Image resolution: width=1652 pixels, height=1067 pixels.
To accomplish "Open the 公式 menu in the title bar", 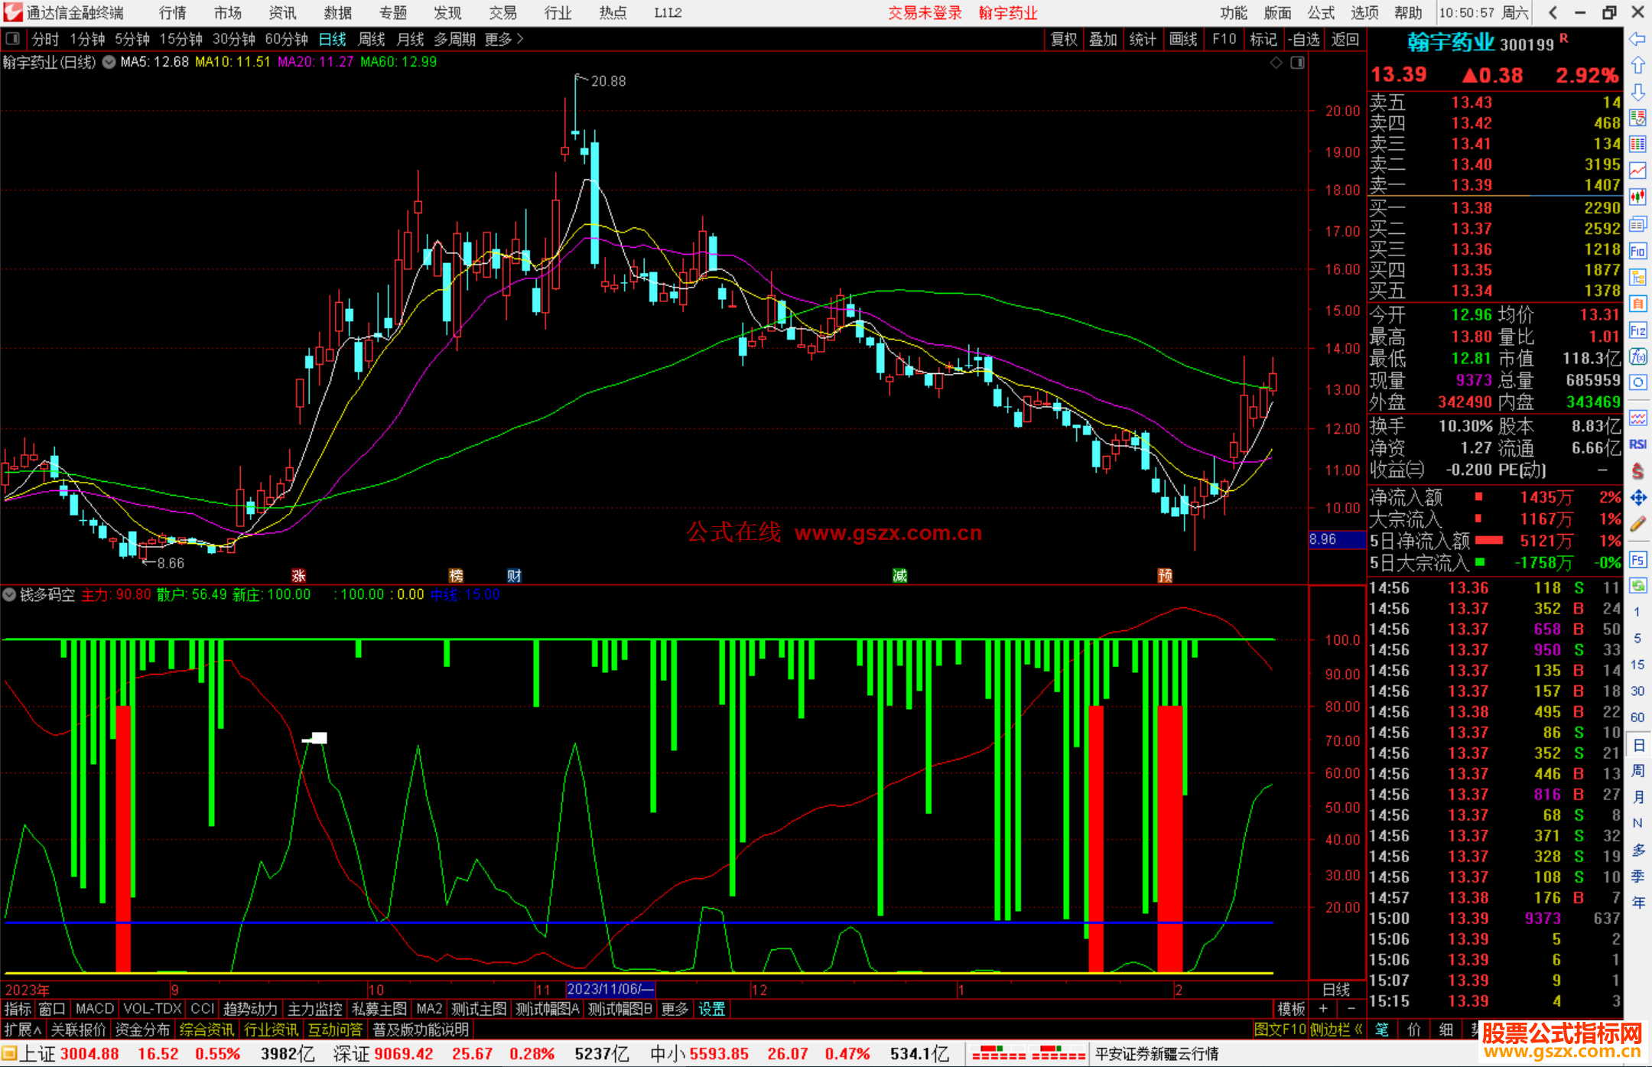I will coord(1321,13).
